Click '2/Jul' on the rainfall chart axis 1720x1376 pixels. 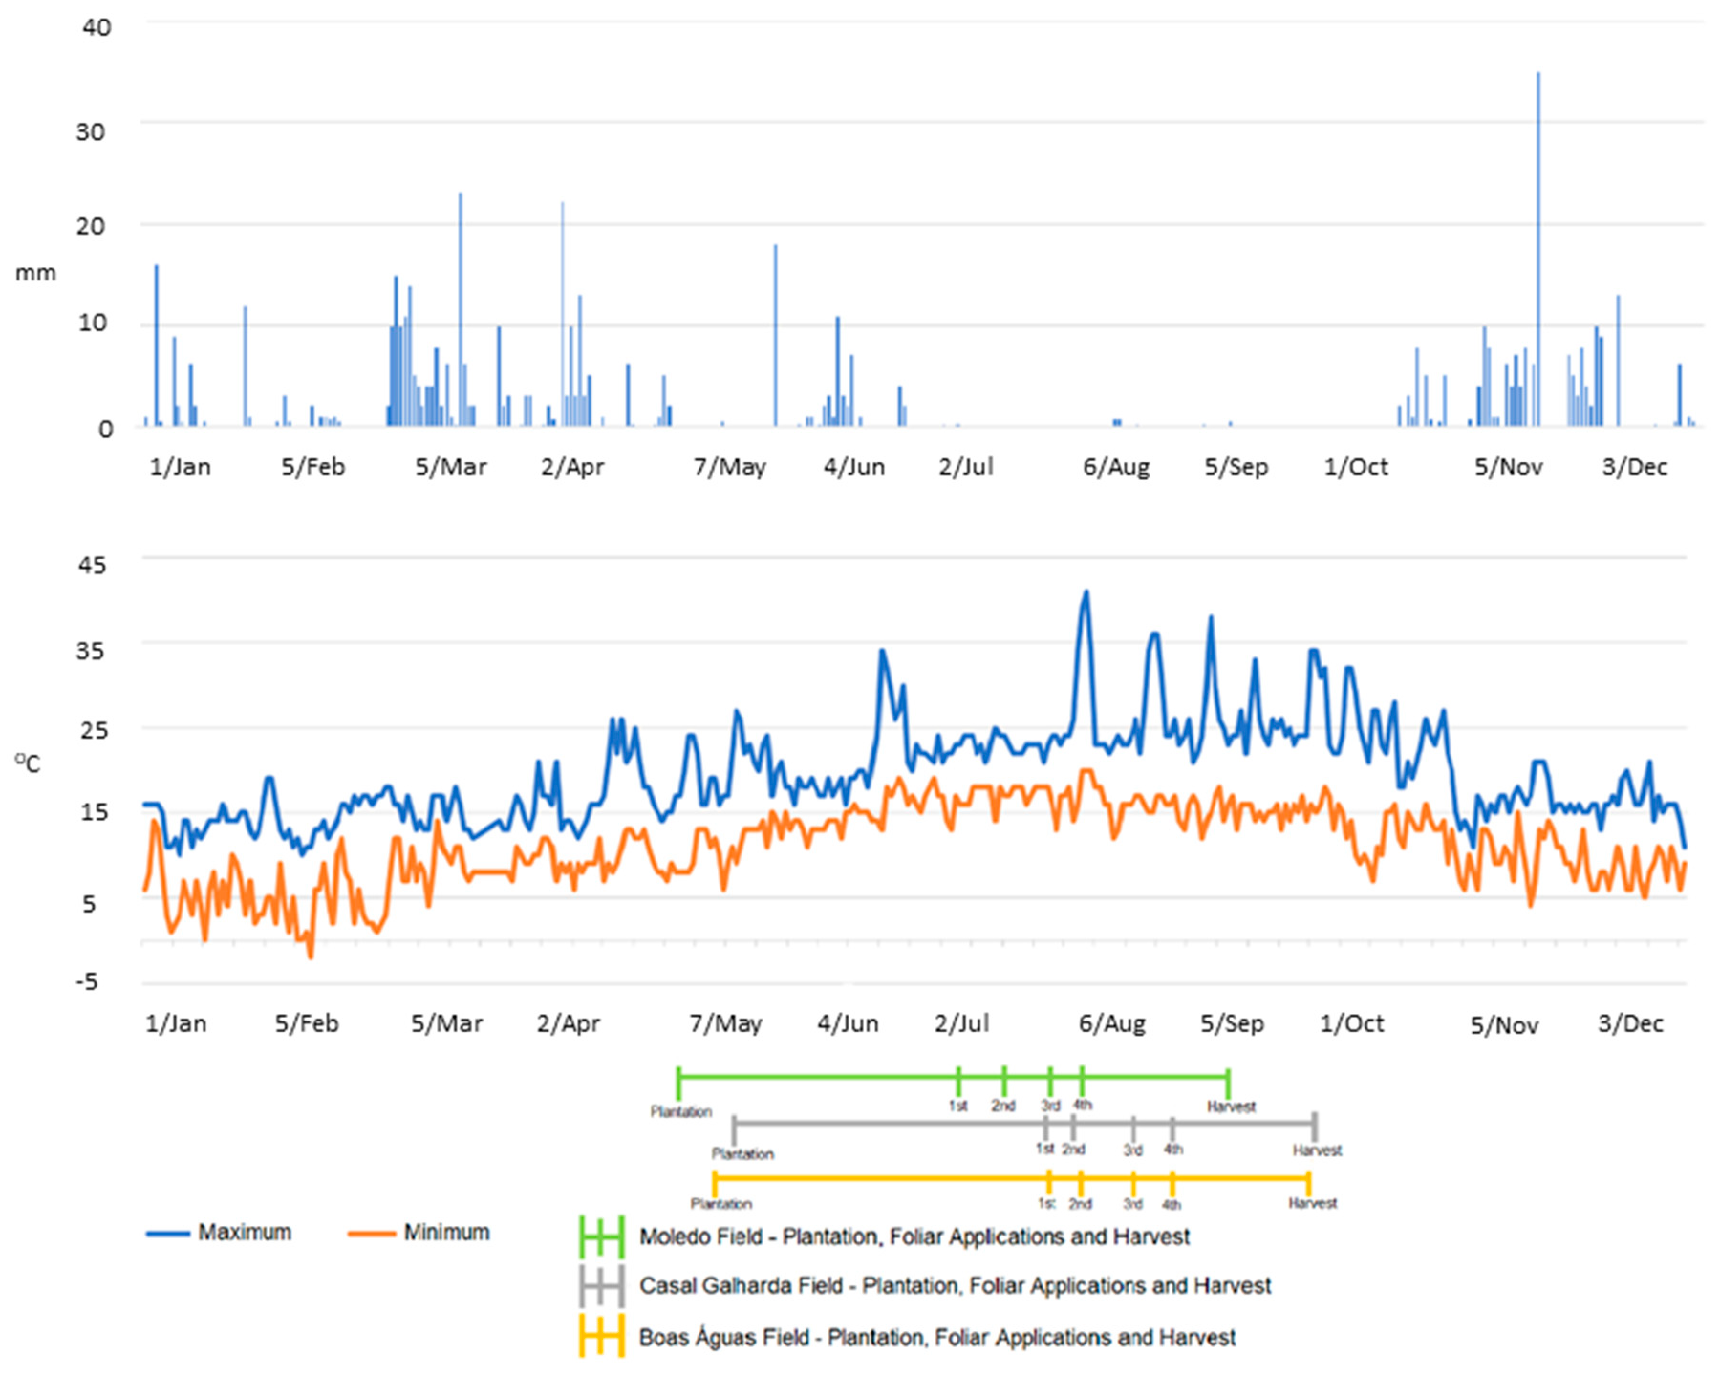965,467
